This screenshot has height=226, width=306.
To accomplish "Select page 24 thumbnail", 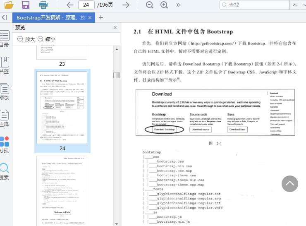I will [x=62, y=108].
